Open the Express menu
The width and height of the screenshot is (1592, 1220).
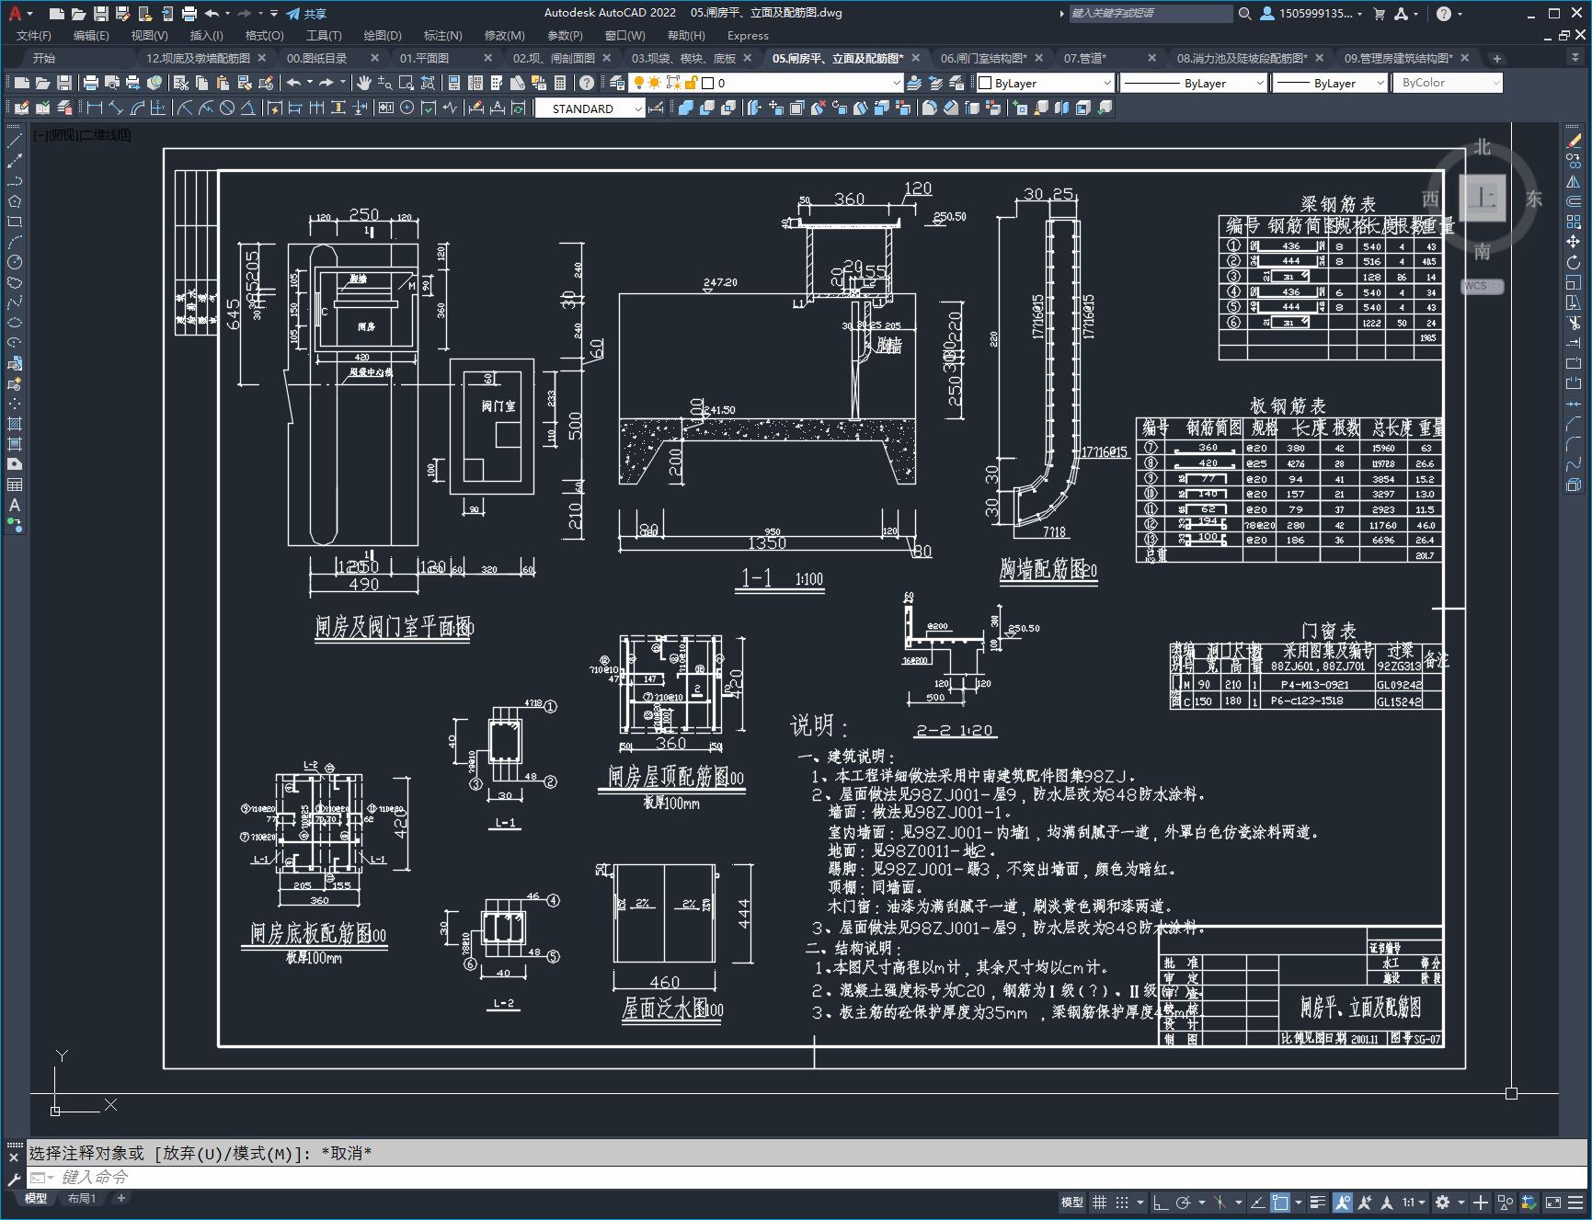[x=748, y=35]
